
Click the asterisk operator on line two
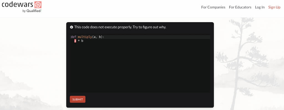[x=78, y=41]
